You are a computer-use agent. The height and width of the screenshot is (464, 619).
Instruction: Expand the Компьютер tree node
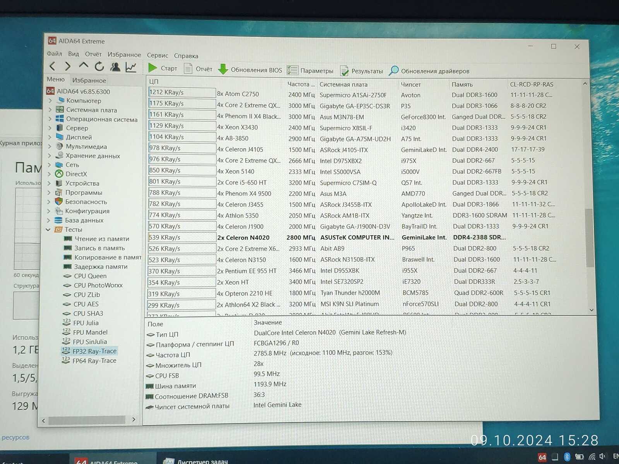tap(50, 101)
